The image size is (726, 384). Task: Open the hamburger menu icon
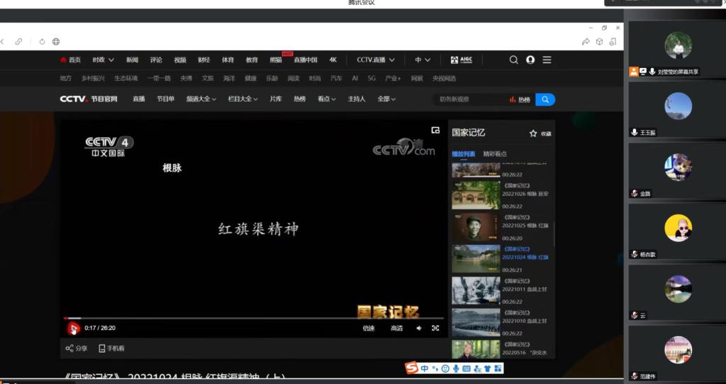pos(547,60)
